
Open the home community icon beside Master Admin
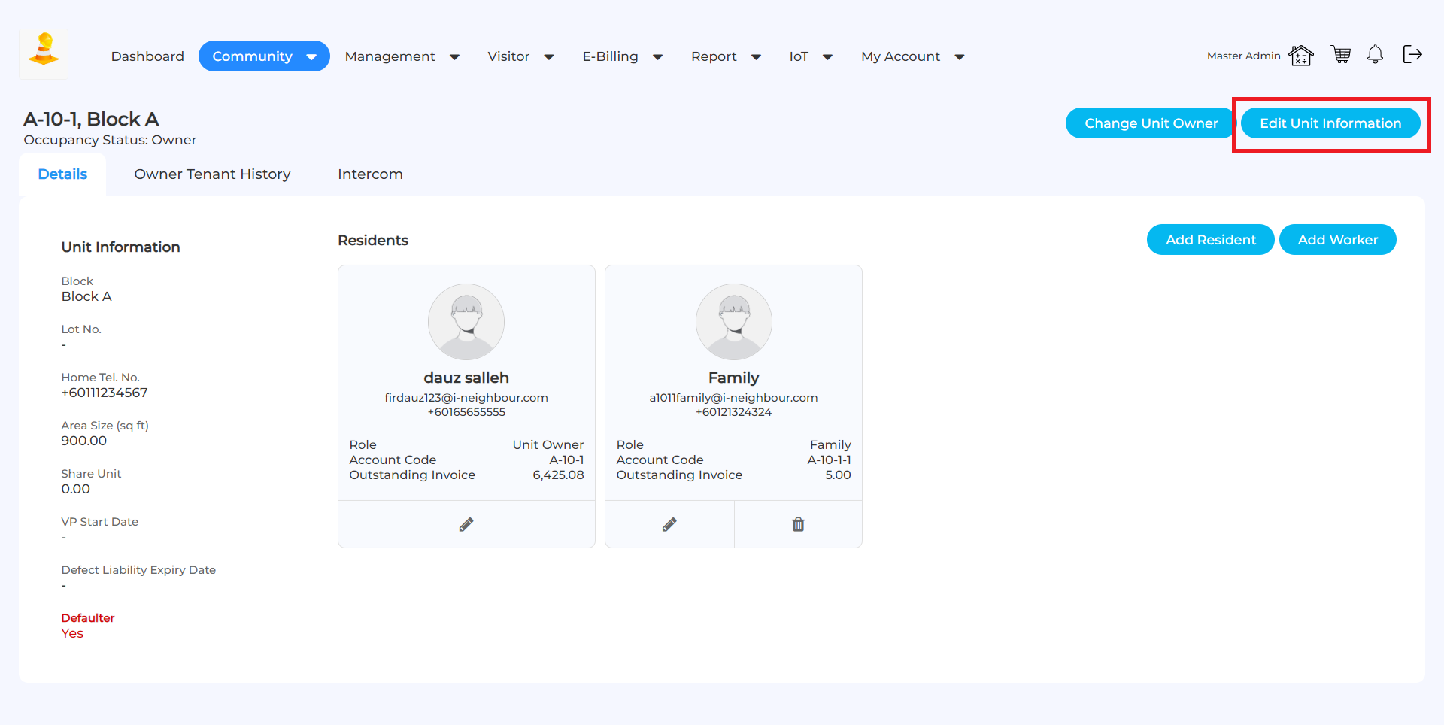[x=1300, y=56]
